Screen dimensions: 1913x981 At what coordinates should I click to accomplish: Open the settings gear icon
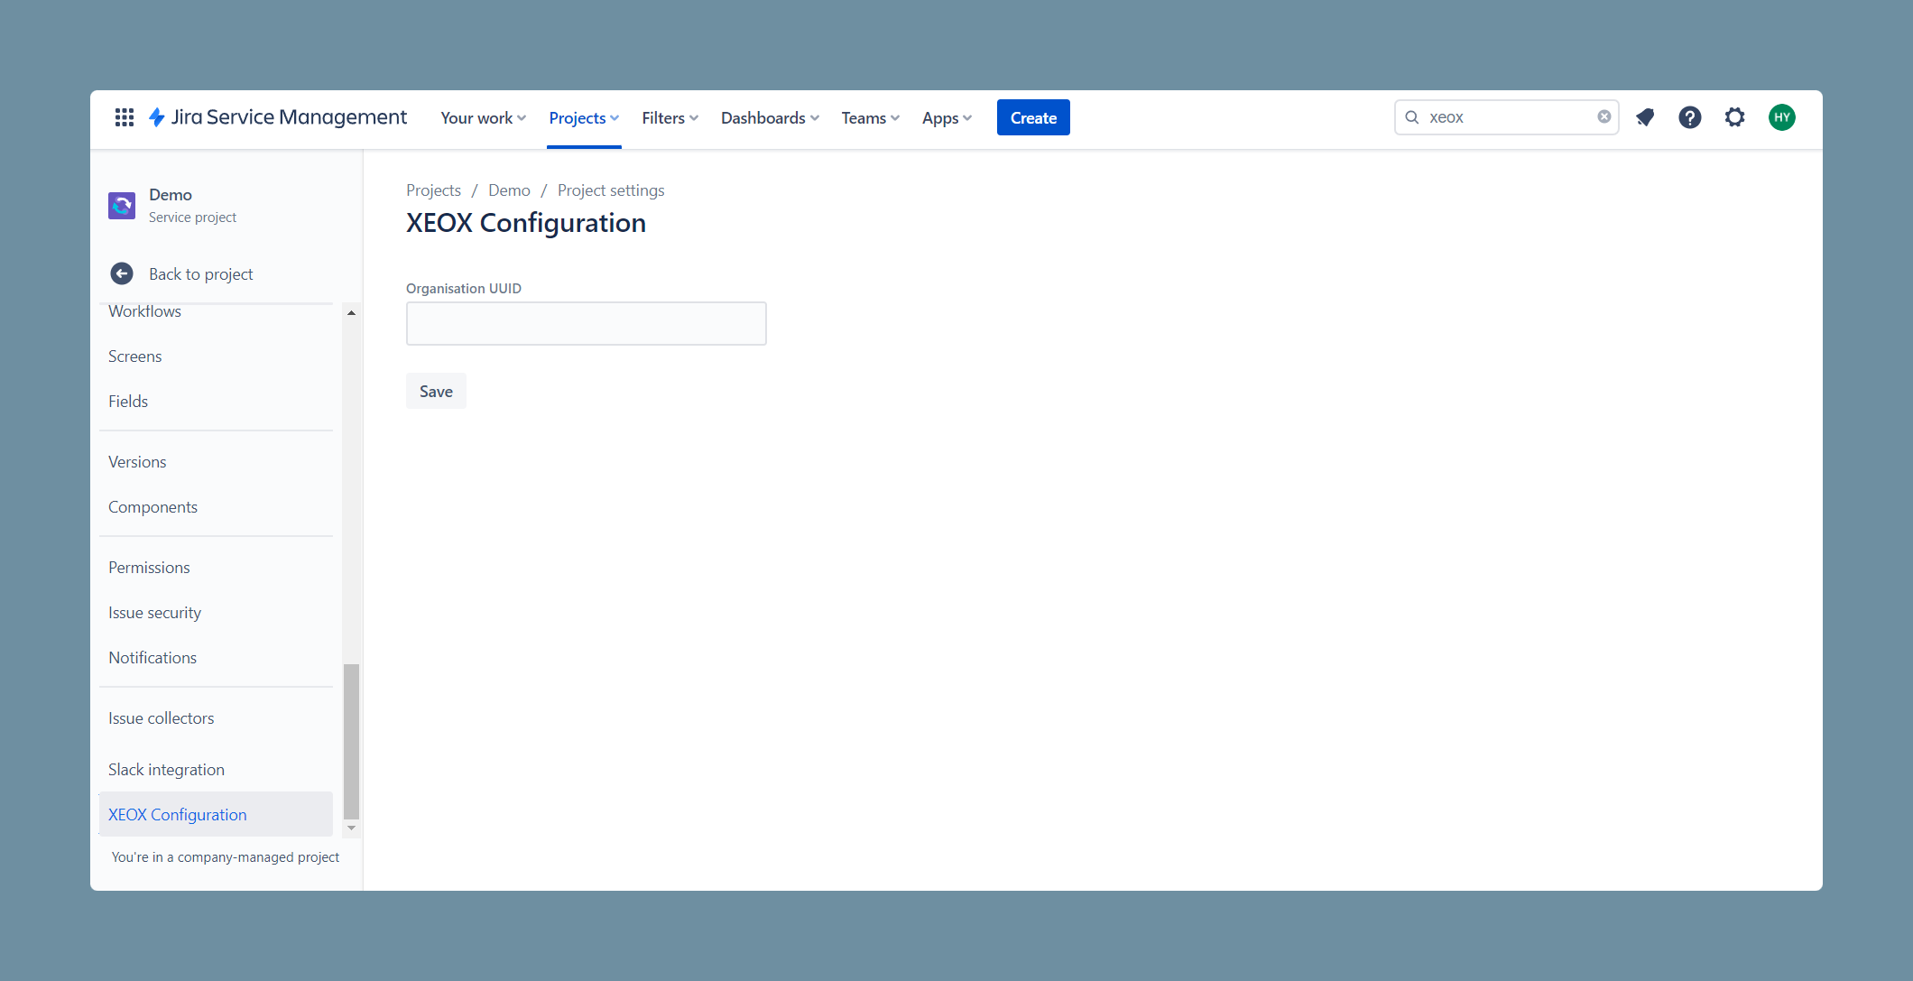click(1735, 117)
